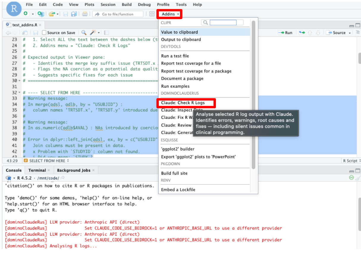Click the Source button

click(336, 33)
